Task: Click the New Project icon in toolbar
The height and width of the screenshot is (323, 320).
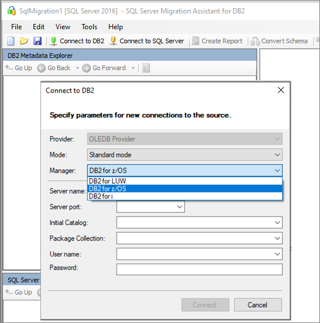Action: pos(11,41)
